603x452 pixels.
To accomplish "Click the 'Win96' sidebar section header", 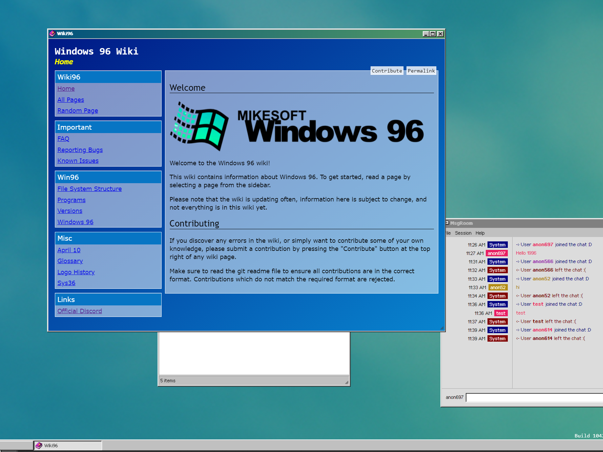I will 108,177.
